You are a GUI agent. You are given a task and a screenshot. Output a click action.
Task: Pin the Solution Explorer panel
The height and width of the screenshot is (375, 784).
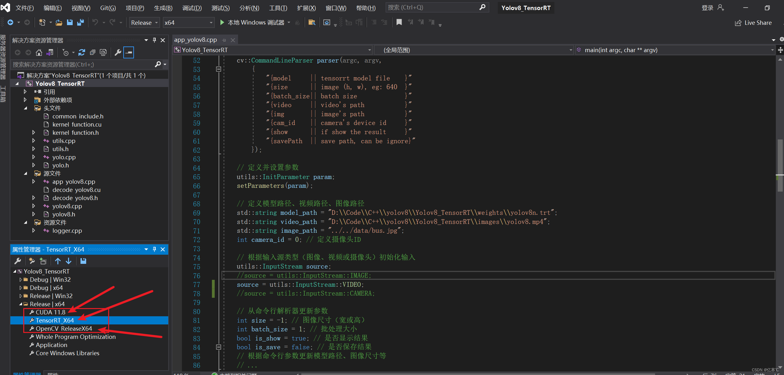coord(154,40)
